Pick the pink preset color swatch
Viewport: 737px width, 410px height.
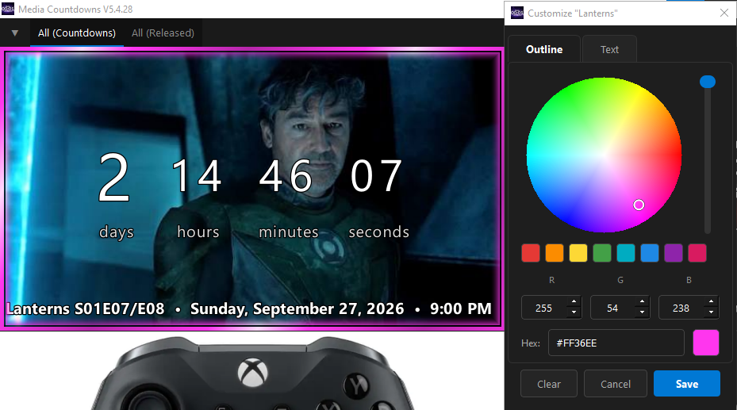point(697,253)
